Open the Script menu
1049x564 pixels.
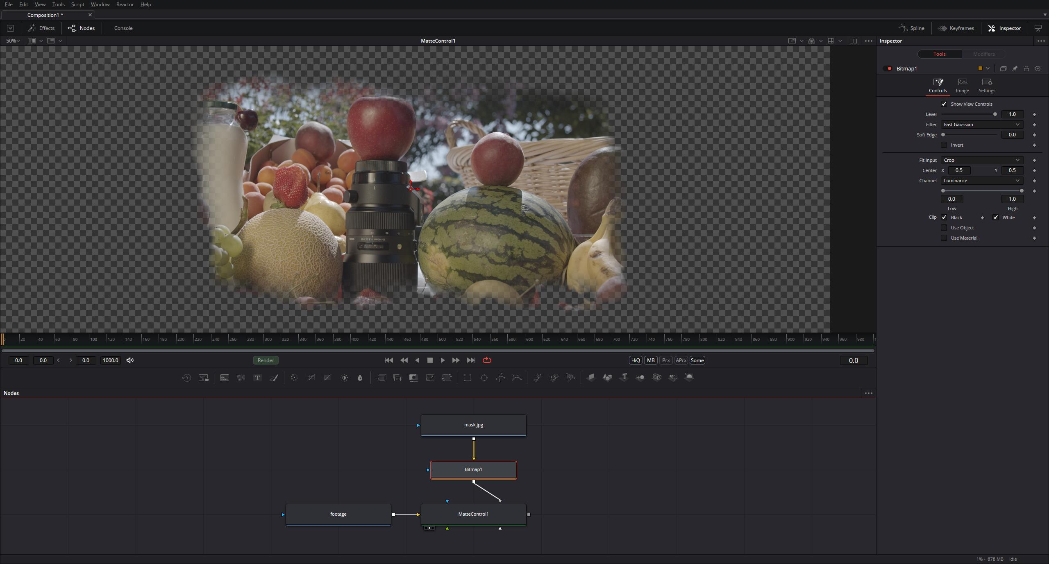(x=77, y=4)
